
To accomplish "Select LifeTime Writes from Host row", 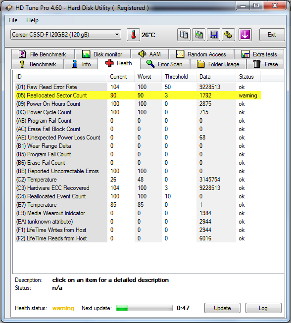I will 138,230.
